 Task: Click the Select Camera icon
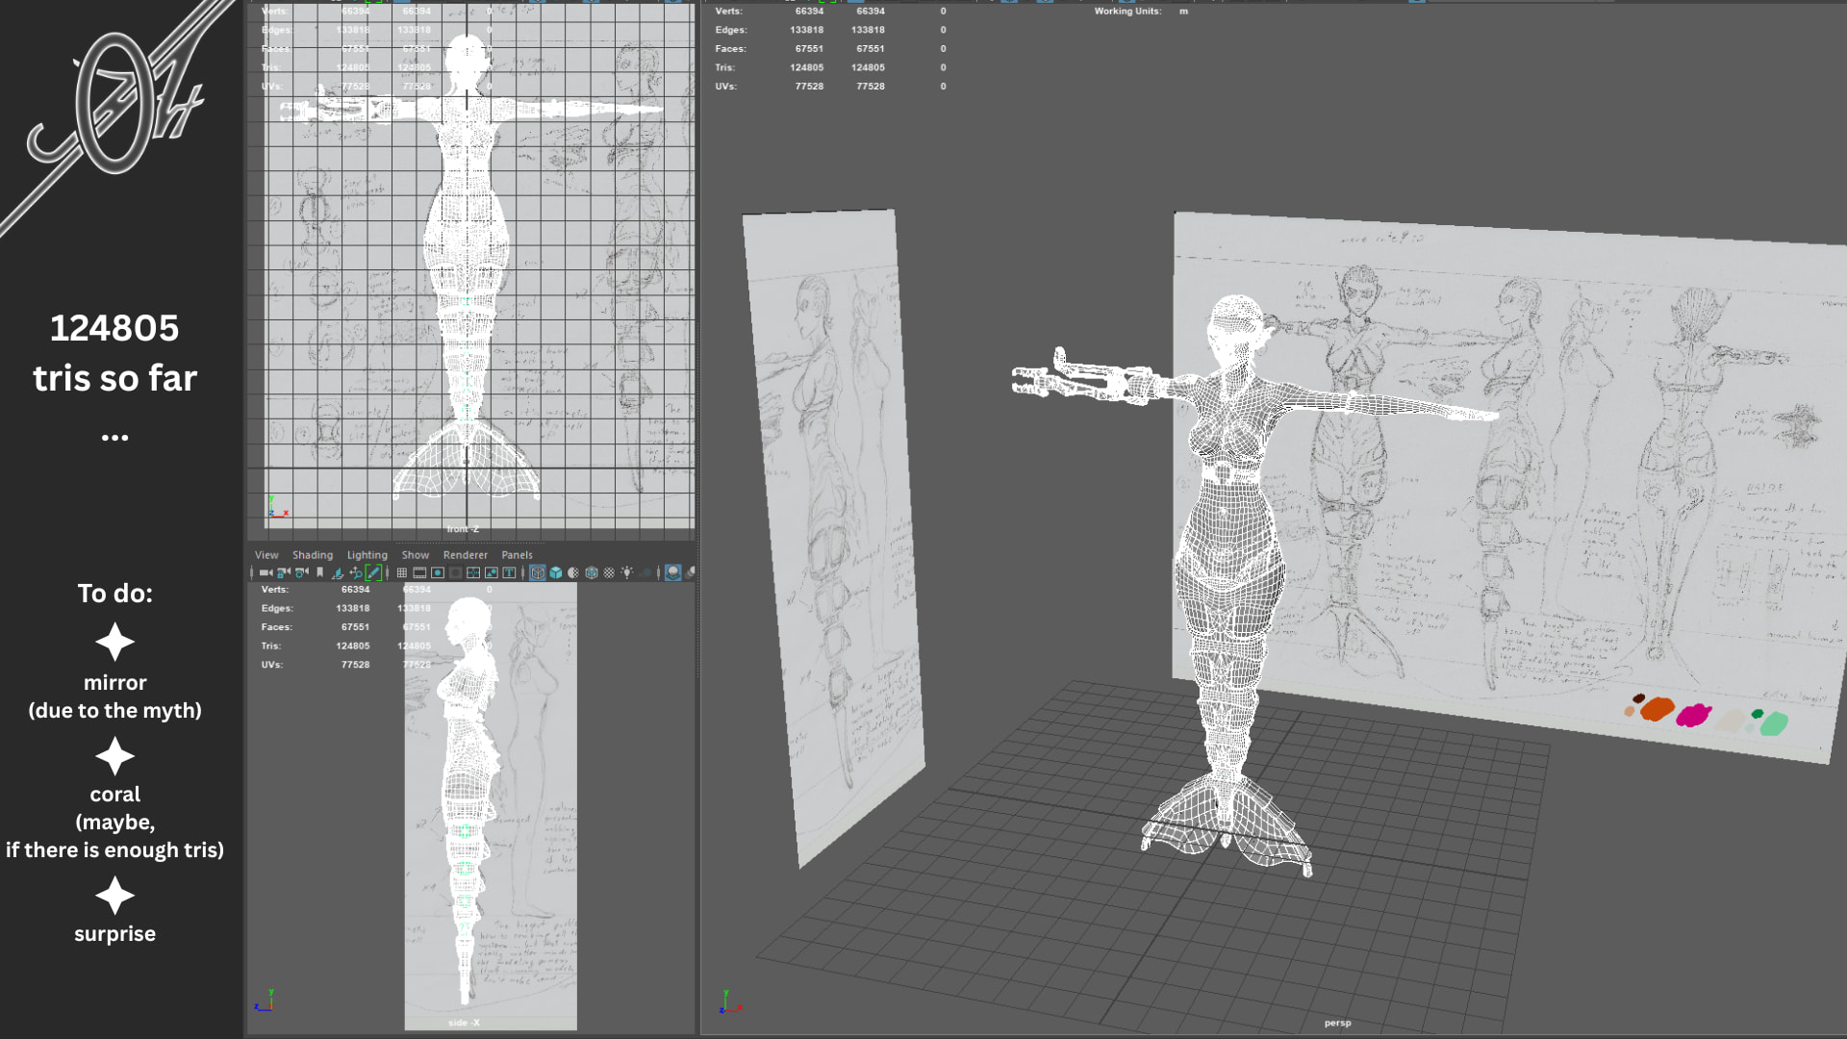coord(266,572)
